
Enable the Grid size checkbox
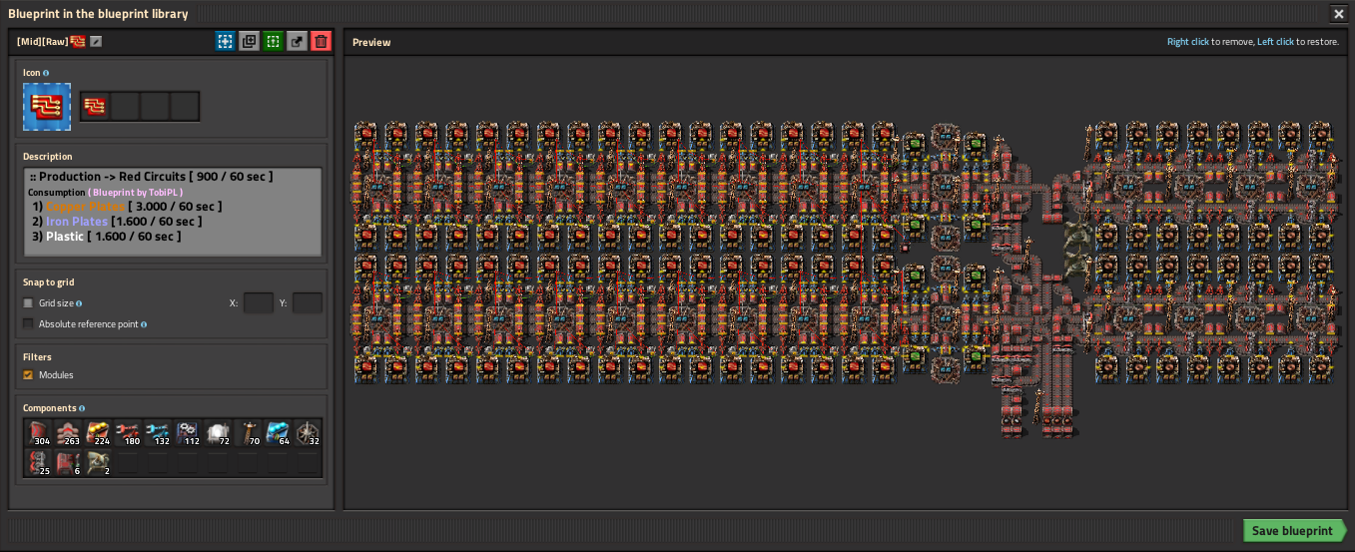pyautogui.click(x=28, y=303)
